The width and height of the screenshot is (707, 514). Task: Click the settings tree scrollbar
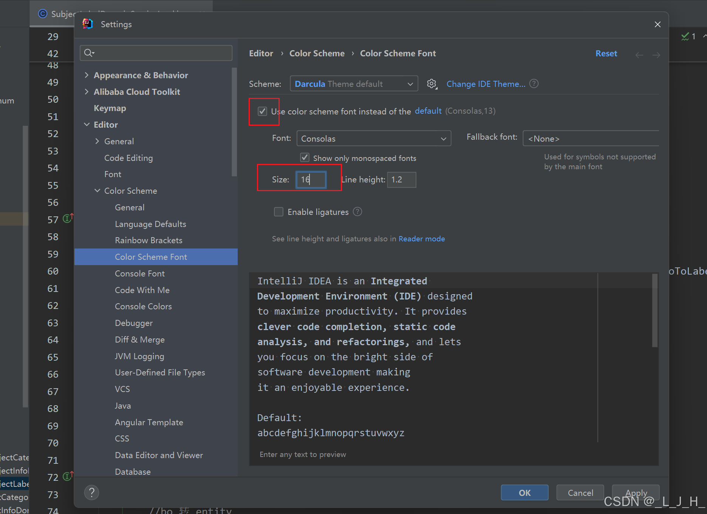coord(234,122)
